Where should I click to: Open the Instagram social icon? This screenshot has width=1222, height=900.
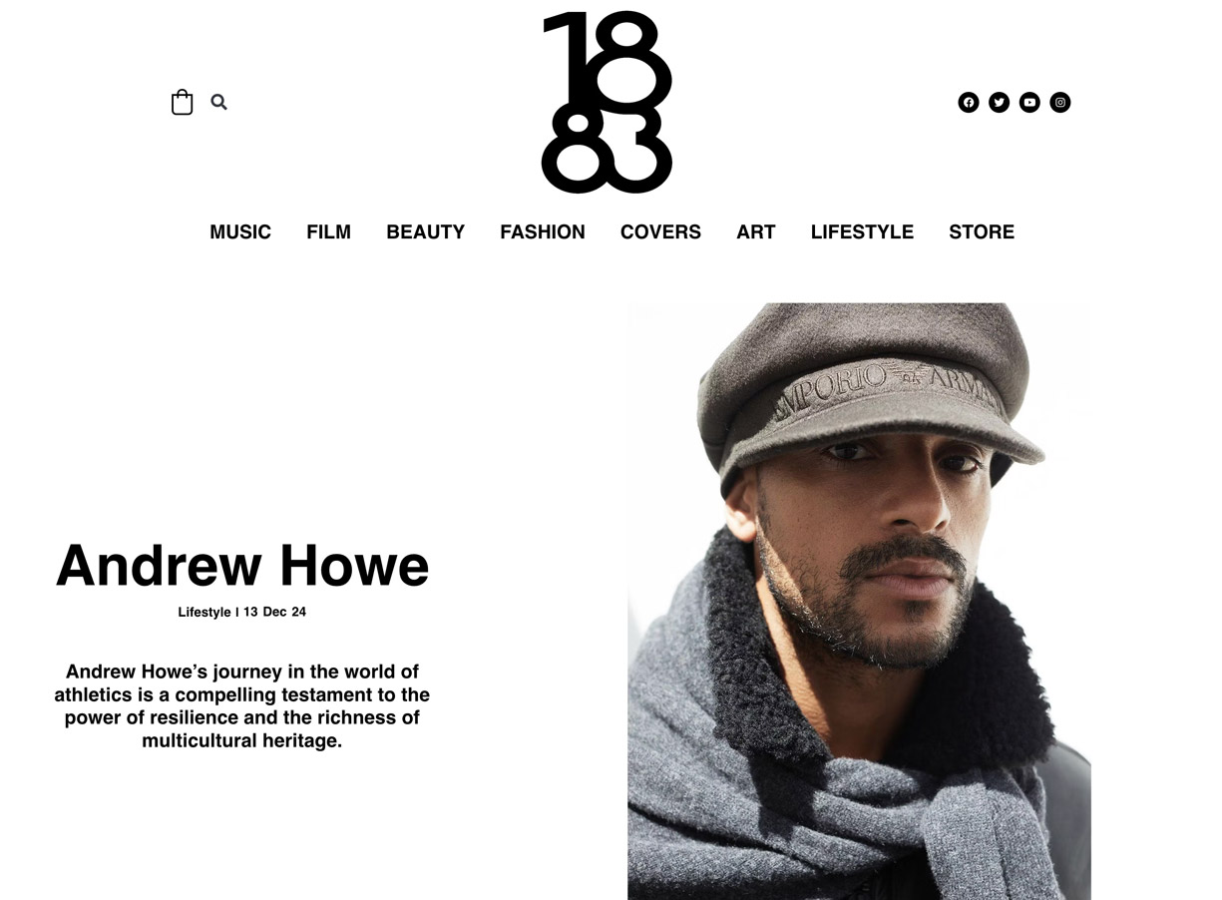[1060, 102]
